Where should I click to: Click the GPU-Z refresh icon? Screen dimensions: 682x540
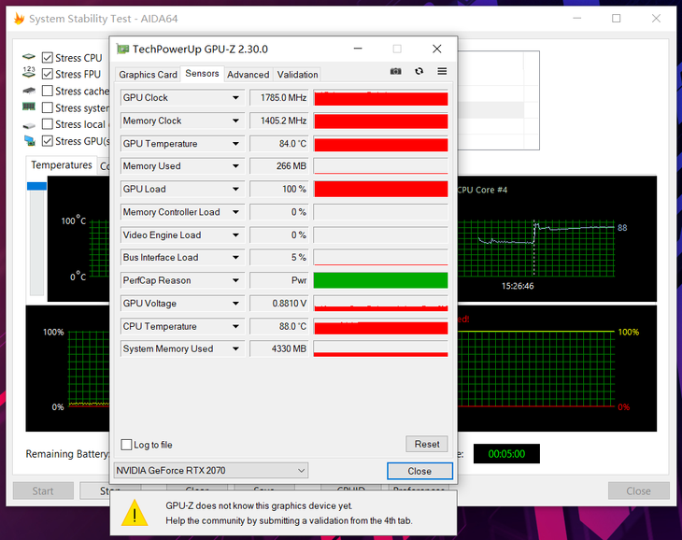click(419, 72)
